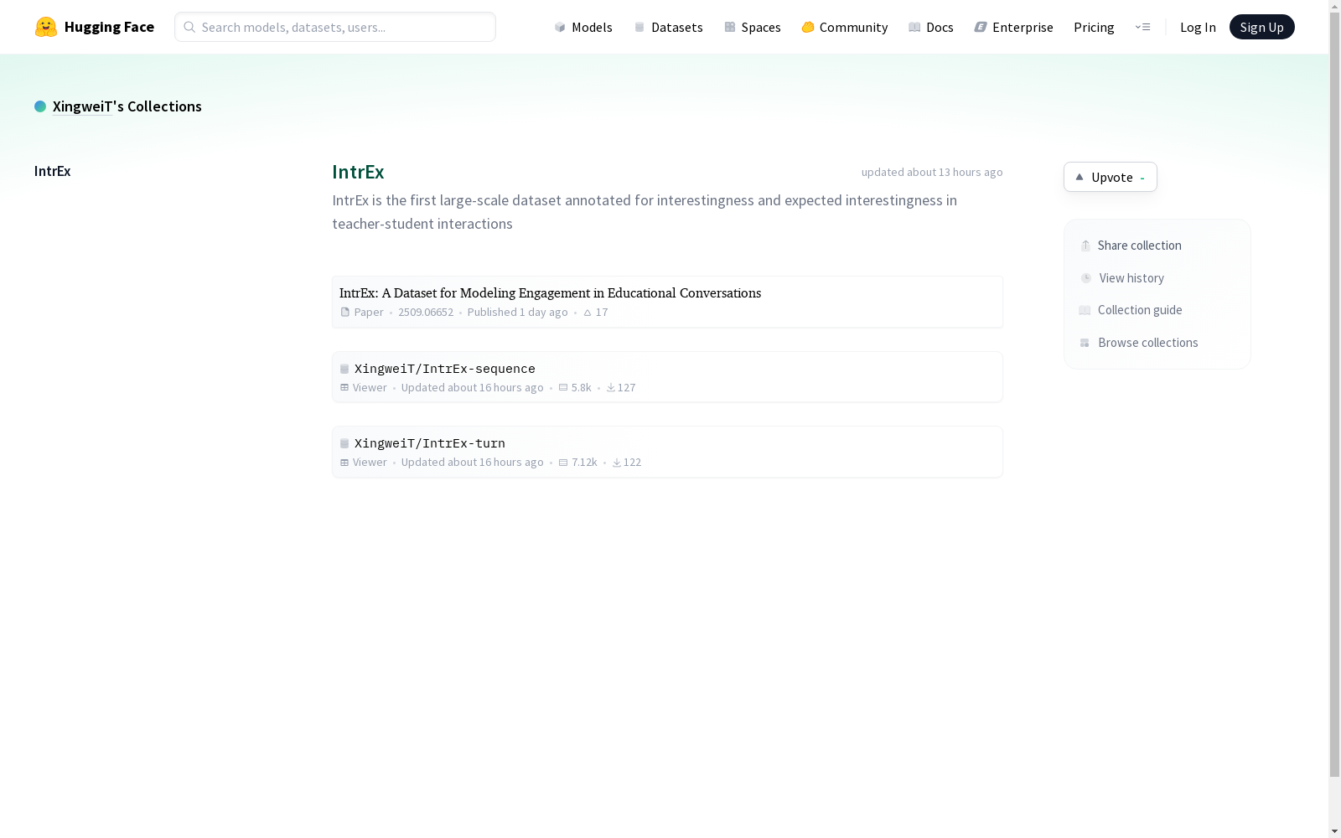Click the IntrEx-turn downloads arrow icon
The height and width of the screenshot is (838, 1341).
(617, 462)
